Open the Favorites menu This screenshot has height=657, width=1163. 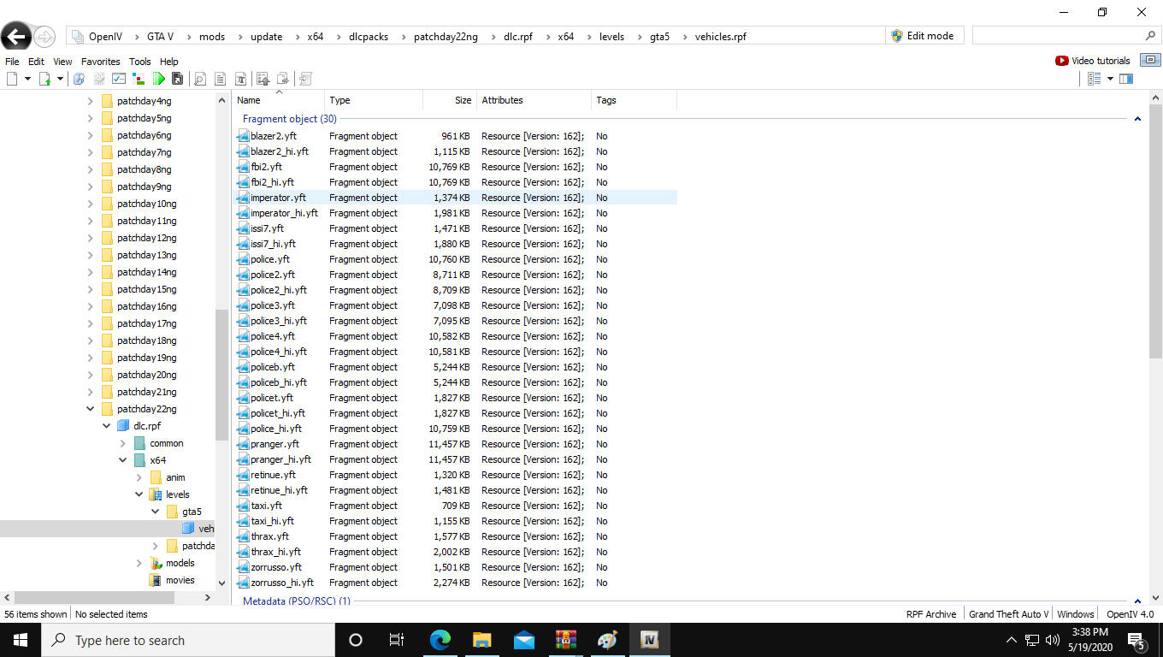(100, 62)
